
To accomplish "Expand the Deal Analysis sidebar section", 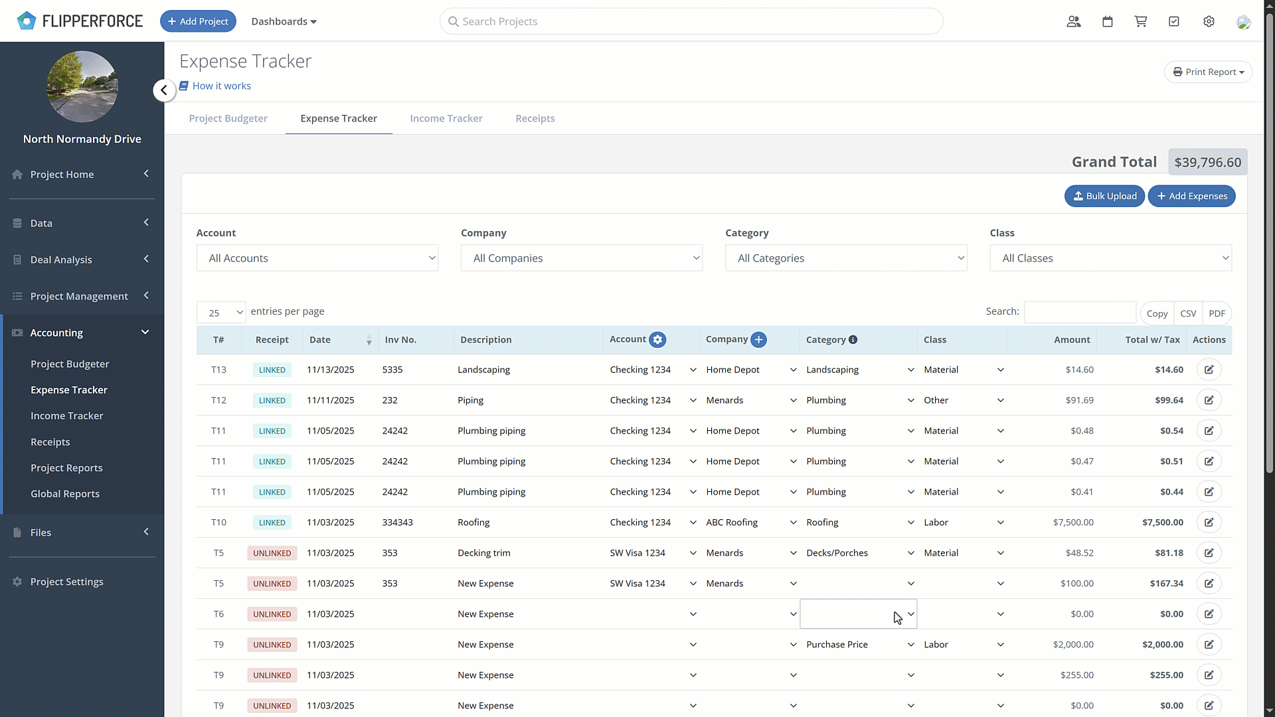I will (146, 259).
